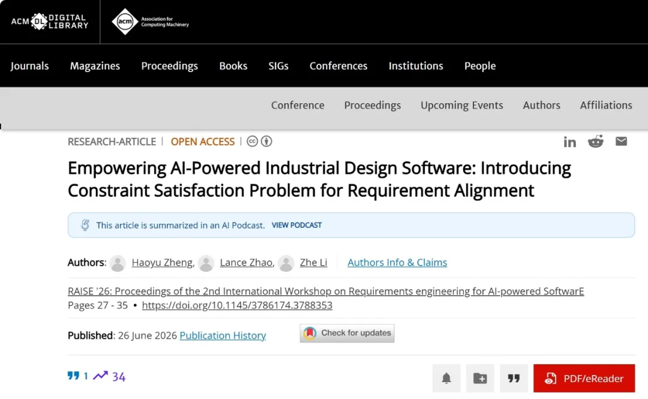Export citation with quote-mark button
The width and height of the screenshot is (648, 399).
pyautogui.click(x=514, y=379)
